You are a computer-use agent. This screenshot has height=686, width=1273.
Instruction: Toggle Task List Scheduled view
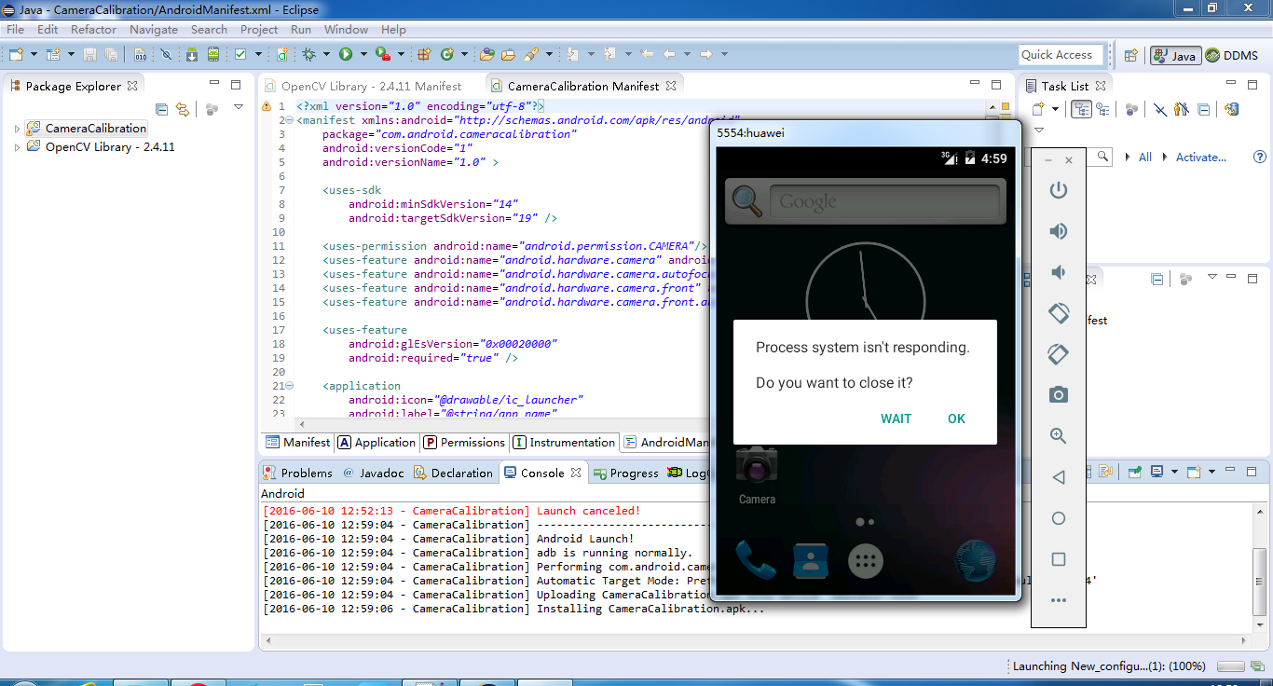pos(1103,109)
